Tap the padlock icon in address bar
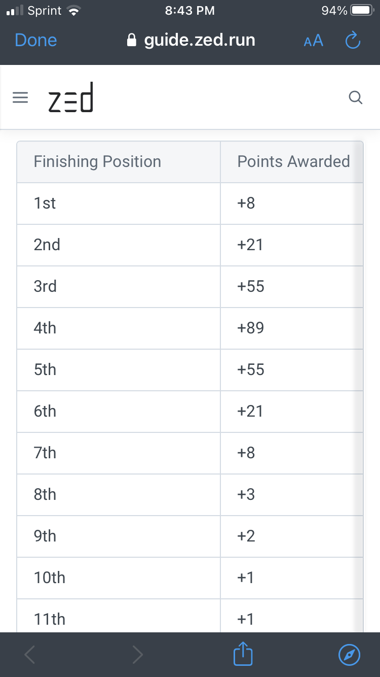Viewport: 380px width, 677px height. click(132, 41)
